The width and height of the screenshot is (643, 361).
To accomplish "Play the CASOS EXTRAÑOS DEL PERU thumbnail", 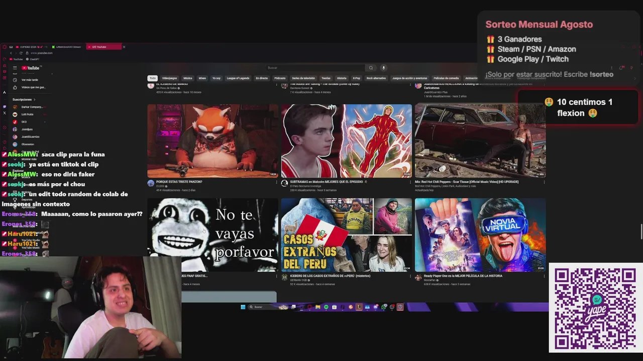I will (347, 235).
